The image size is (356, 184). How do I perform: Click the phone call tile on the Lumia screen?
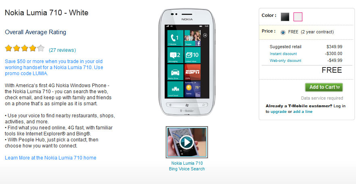(x=175, y=38)
